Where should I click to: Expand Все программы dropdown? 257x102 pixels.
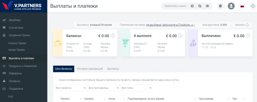click(x=103, y=88)
